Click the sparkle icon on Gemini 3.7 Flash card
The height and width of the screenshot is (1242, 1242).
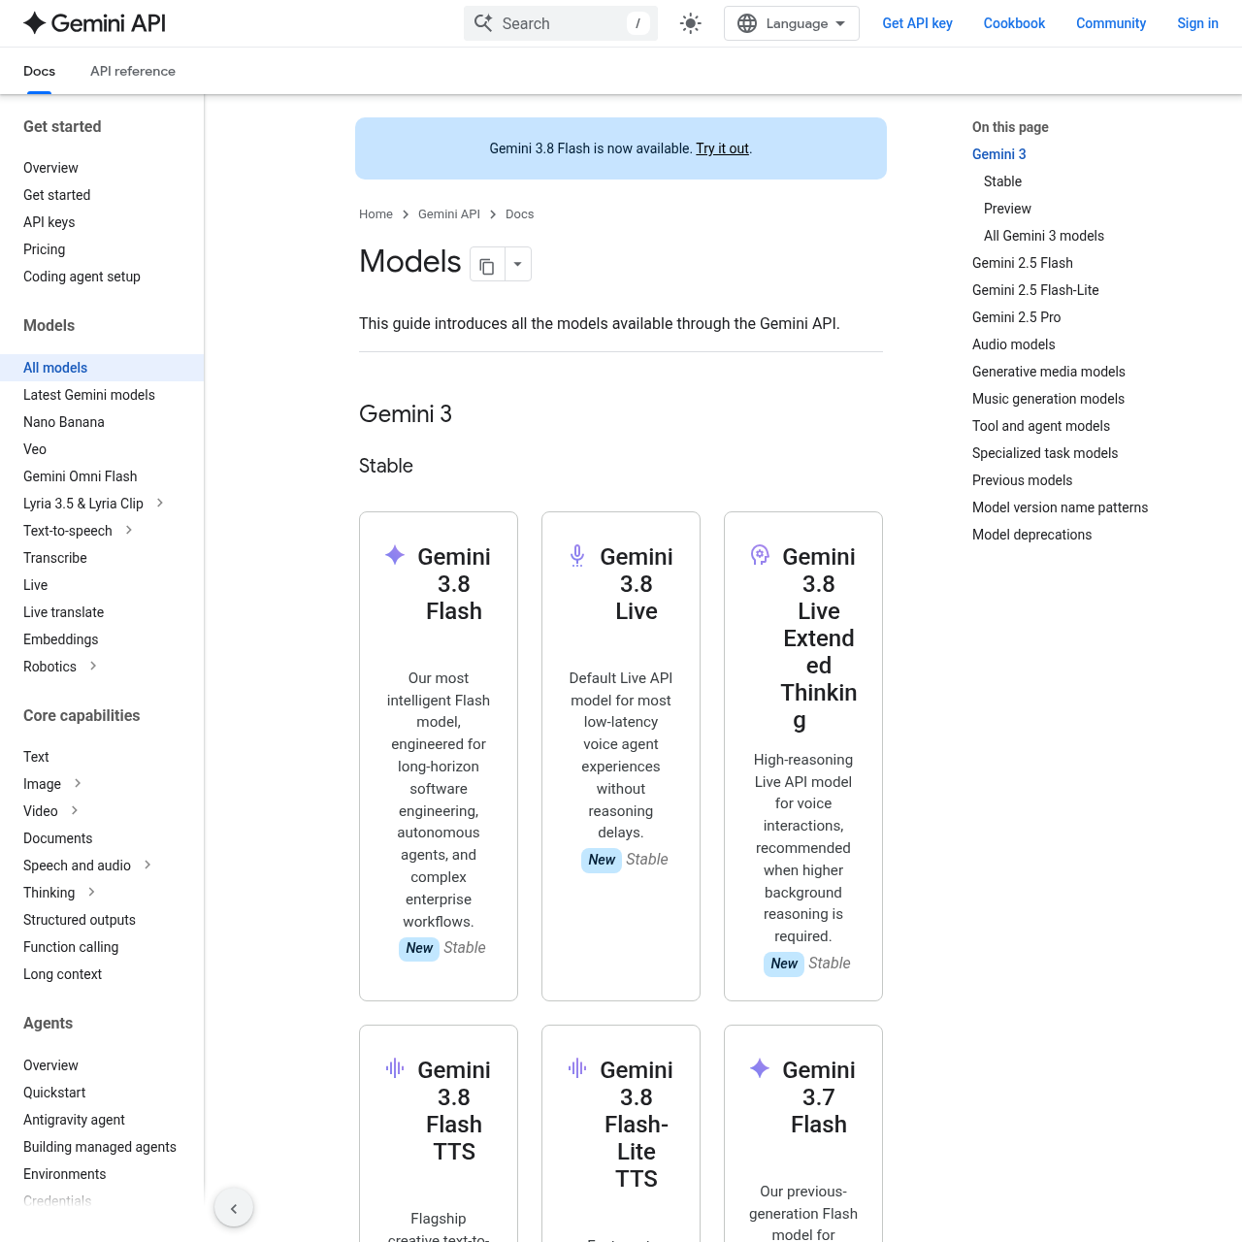pos(760,1068)
